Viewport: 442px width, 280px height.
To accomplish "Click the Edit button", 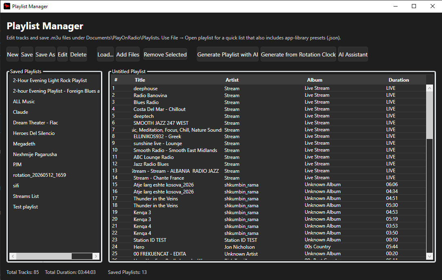I will (x=63, y=54).
